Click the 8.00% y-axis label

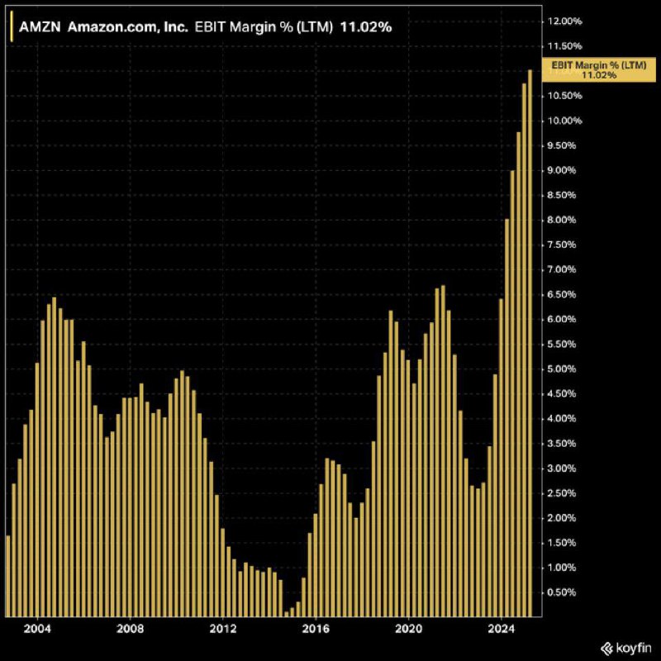coord(562,220)
